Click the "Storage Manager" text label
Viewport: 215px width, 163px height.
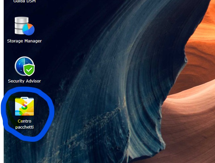24,41
